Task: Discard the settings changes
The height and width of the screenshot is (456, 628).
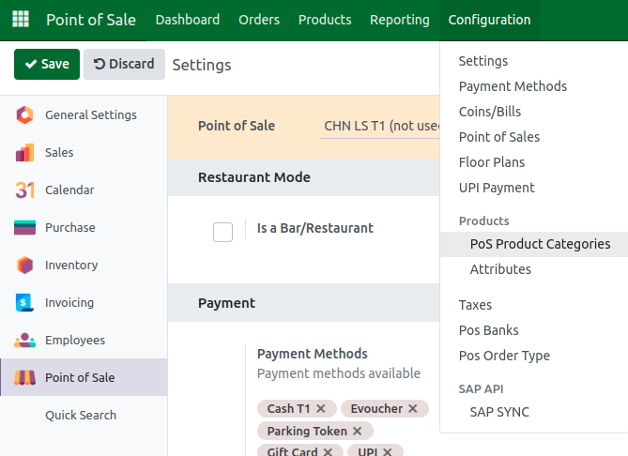Action: pos(124,64)
